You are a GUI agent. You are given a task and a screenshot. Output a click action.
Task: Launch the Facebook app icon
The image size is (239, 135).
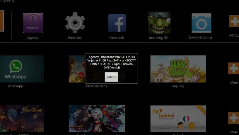117,23
